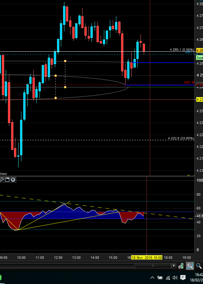Image resolution: width=203 pixels, height=284 pixels.
Task: Click the 10:00 time axis label
Action: coord(21,258)
